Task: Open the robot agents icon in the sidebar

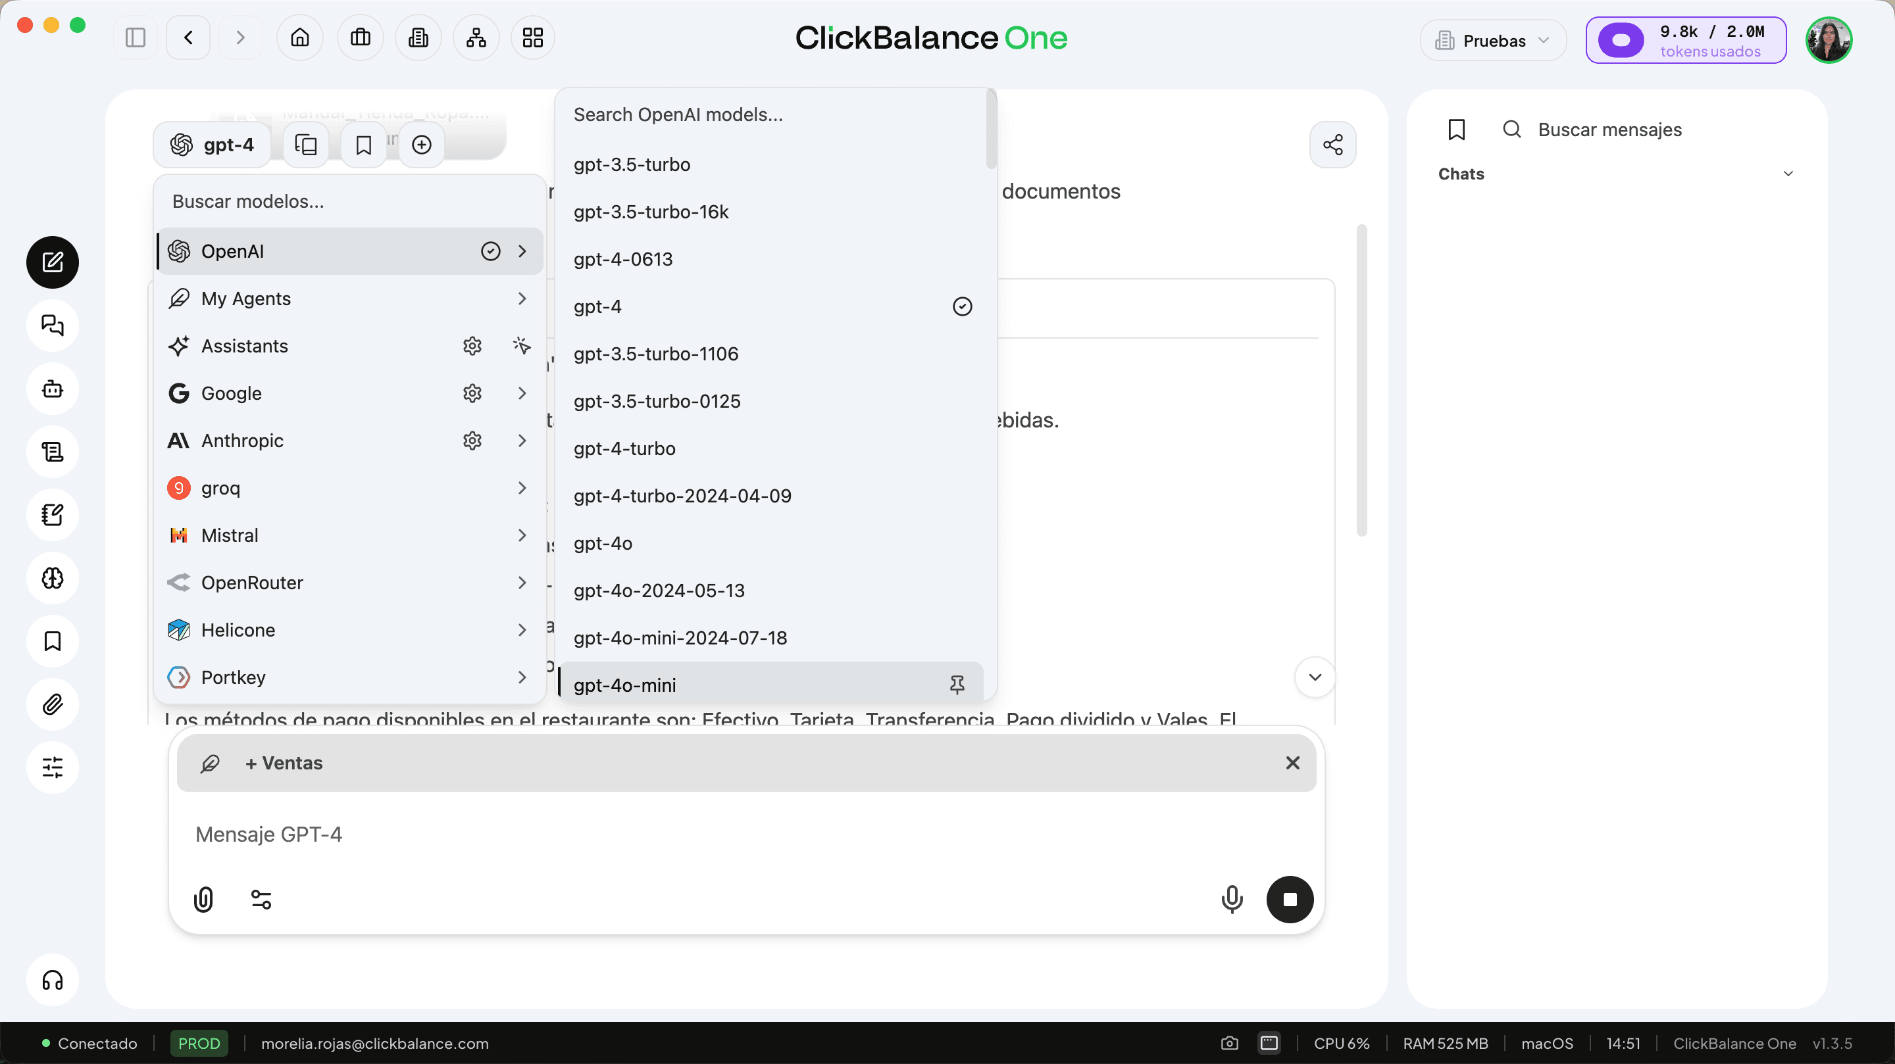Action: (x=53, y=388)
